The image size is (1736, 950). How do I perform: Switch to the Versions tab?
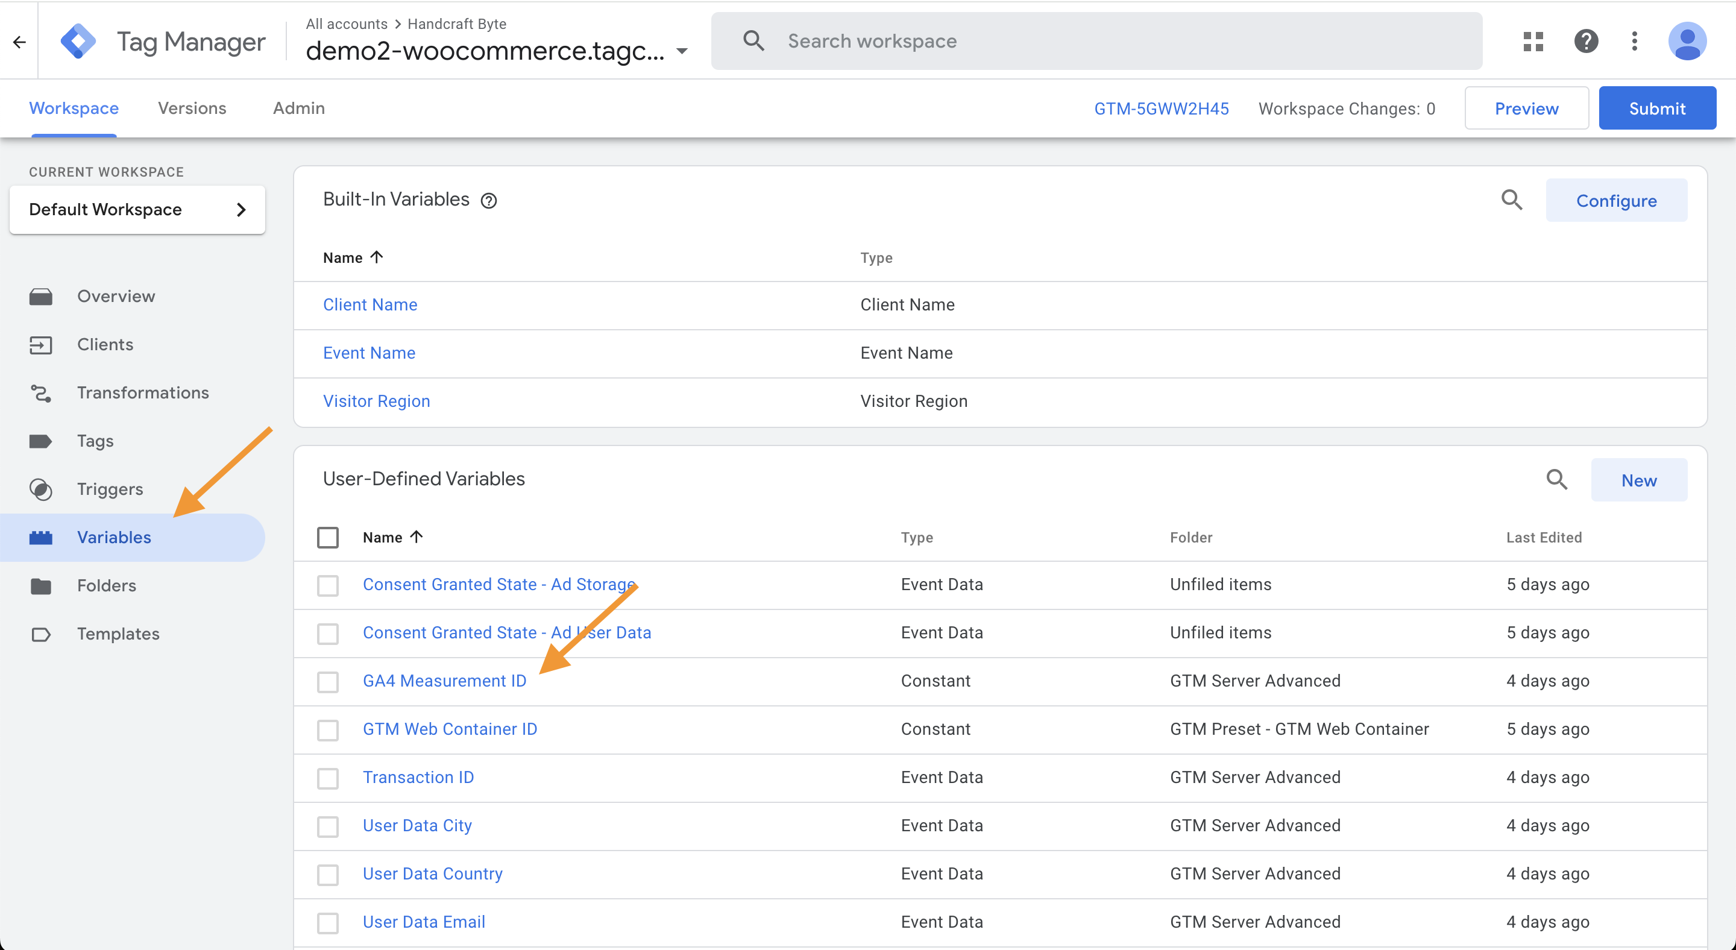pyautogui.click(x=192, y=109)
